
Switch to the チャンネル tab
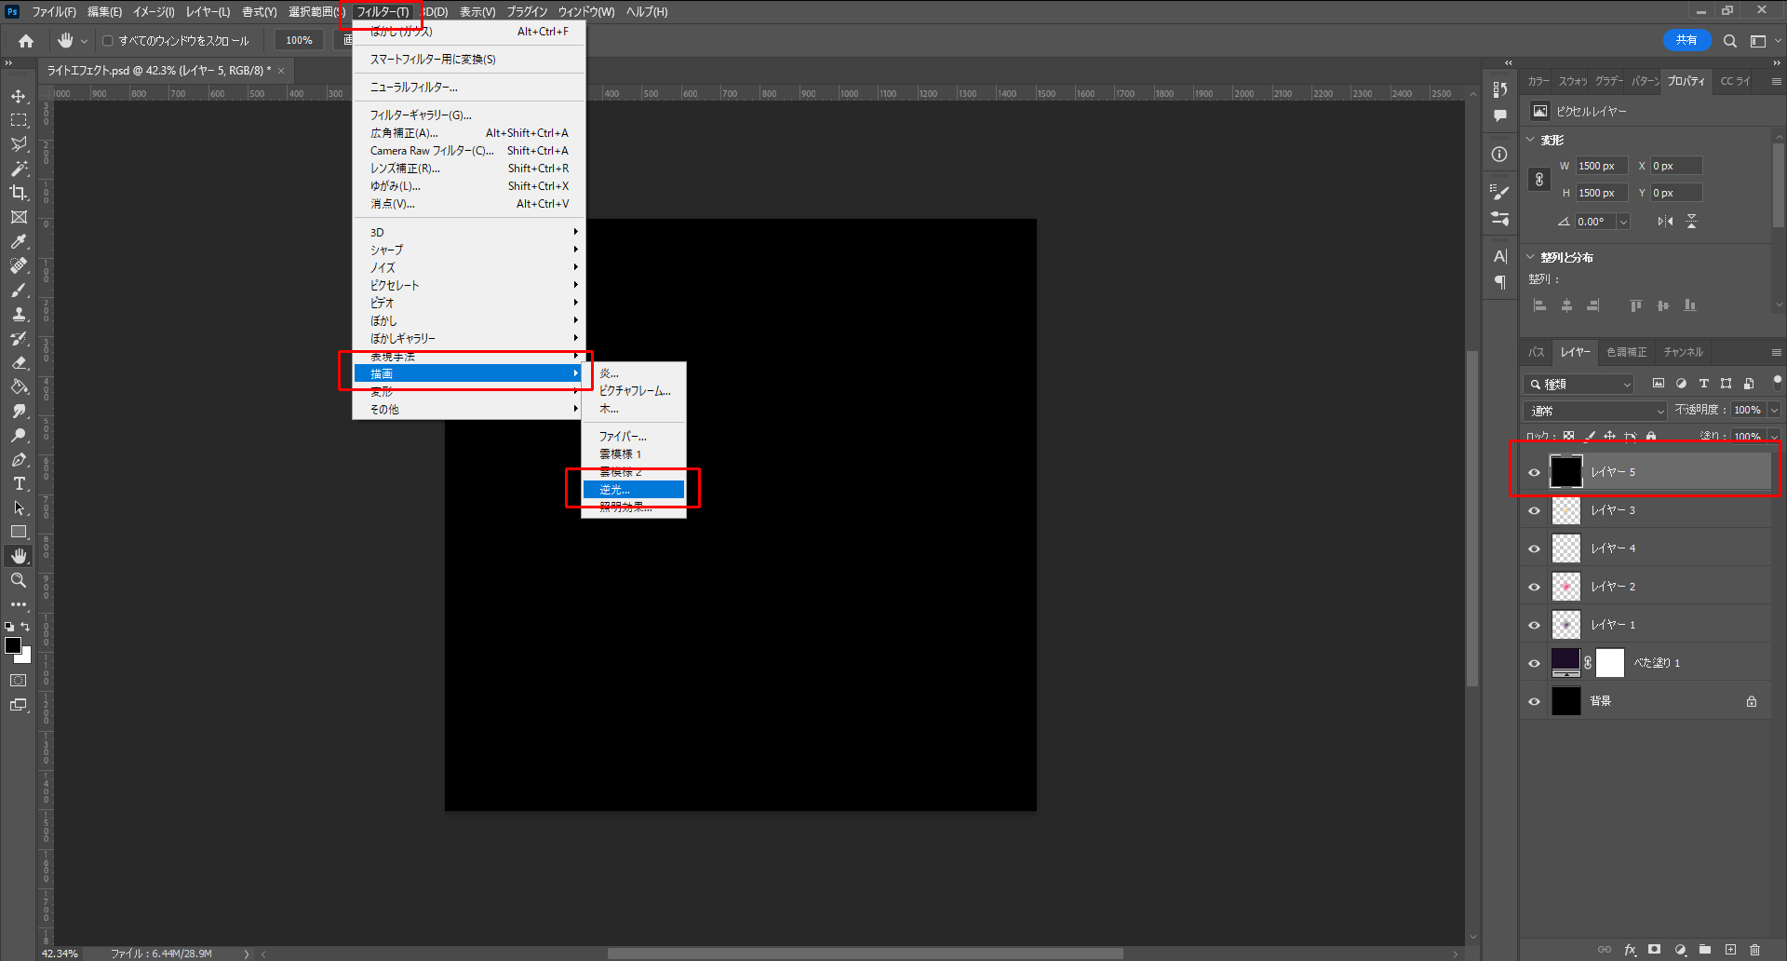pos(1683,352)
